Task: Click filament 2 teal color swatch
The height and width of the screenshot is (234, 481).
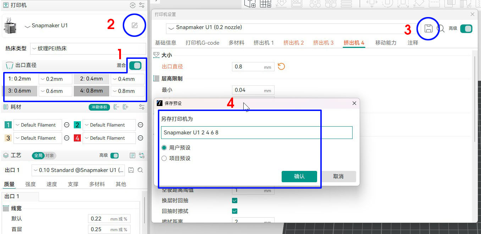Action: [77, 125]
